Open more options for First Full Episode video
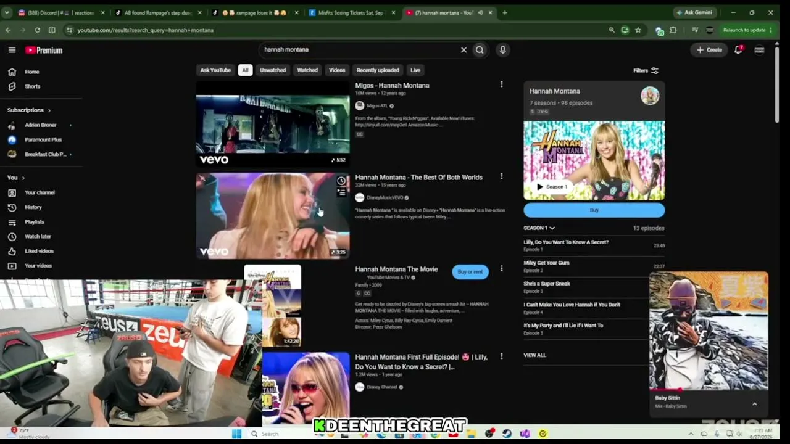 tap(501, 356)
